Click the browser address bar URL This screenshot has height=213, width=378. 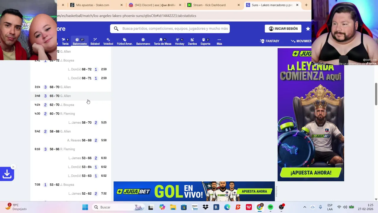tap(127, 16)
